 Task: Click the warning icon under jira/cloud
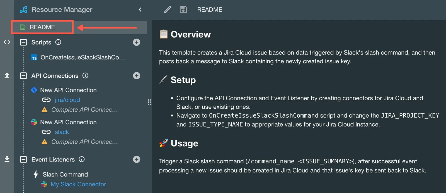pyautogui.click(x=45, y=110)
